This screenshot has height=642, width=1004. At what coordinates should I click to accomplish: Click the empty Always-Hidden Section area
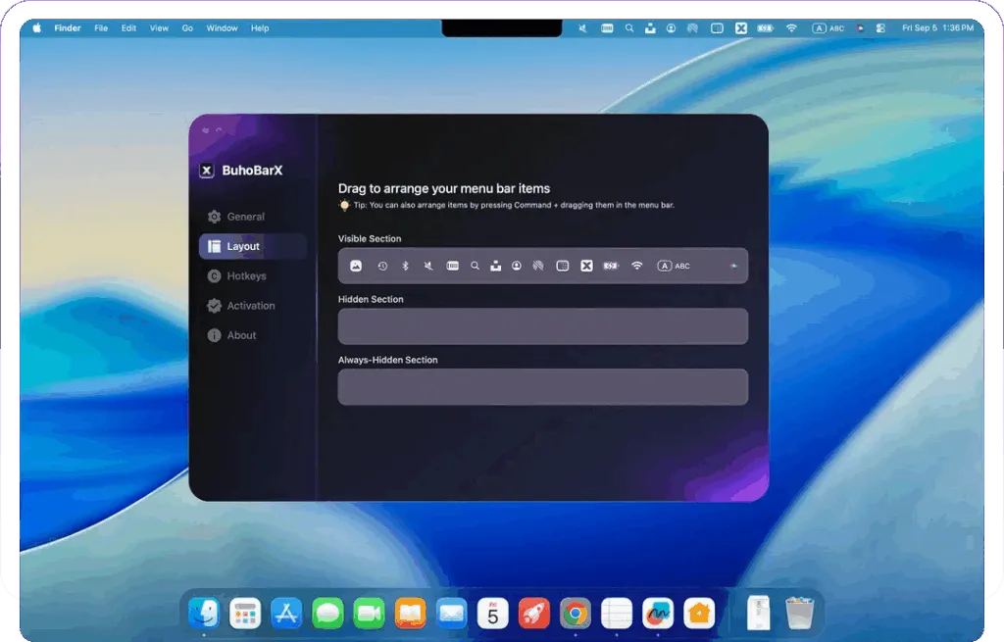coord(542,387)
